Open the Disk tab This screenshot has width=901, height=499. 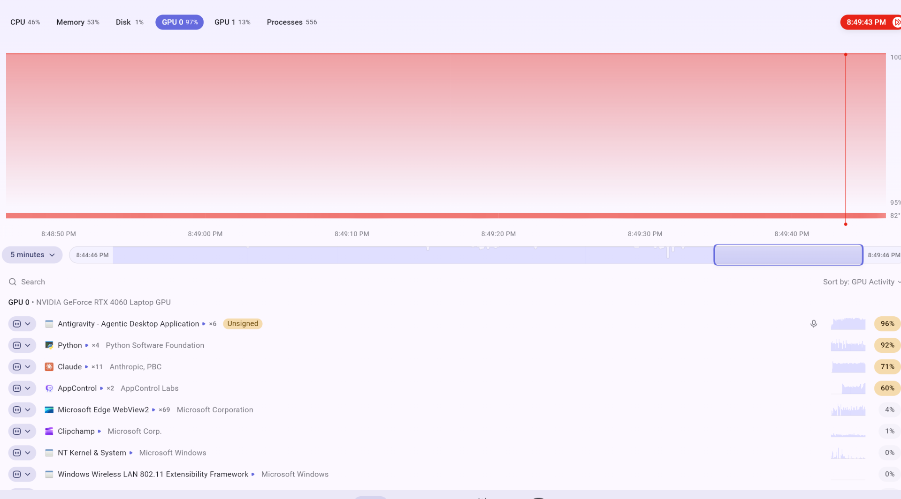pyautogui.click(x=130, y=22)
